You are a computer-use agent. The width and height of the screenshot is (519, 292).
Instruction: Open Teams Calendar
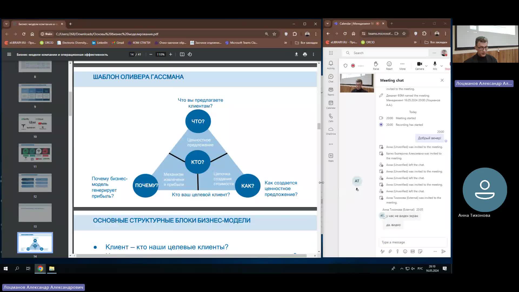331,105
